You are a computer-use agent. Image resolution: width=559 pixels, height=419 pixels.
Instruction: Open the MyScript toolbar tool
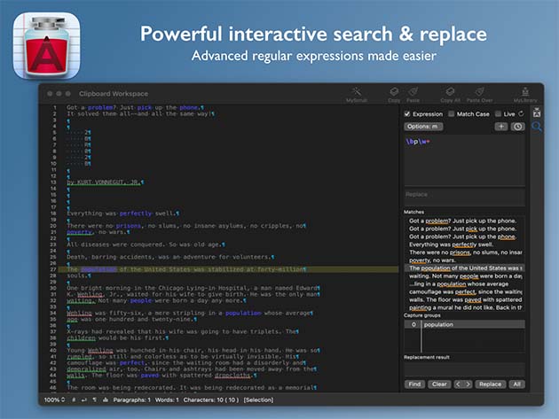pyautogui.click(x=357, y=93)
